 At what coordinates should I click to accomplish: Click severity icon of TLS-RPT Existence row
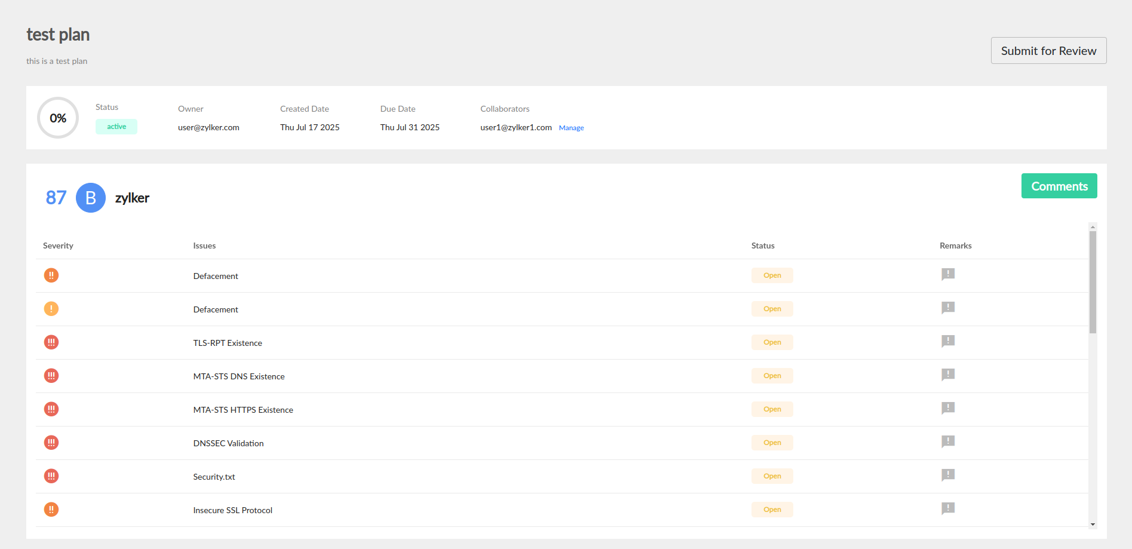[51, 342]
